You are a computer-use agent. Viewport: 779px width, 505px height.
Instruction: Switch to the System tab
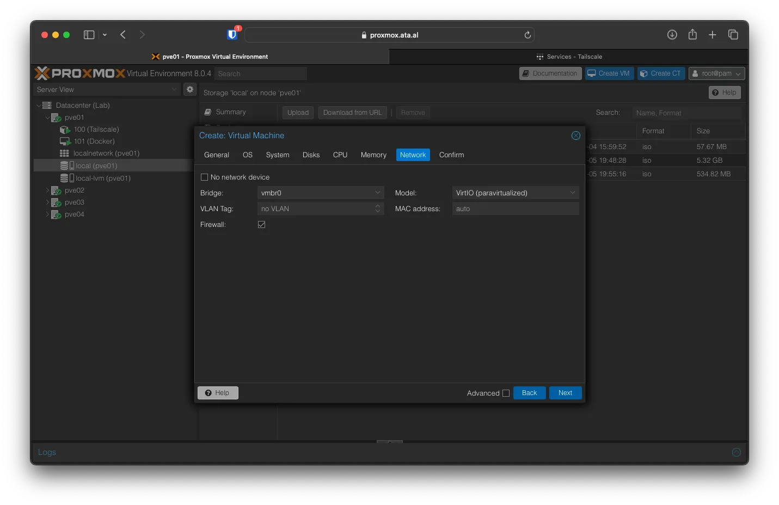pos(278,155)
